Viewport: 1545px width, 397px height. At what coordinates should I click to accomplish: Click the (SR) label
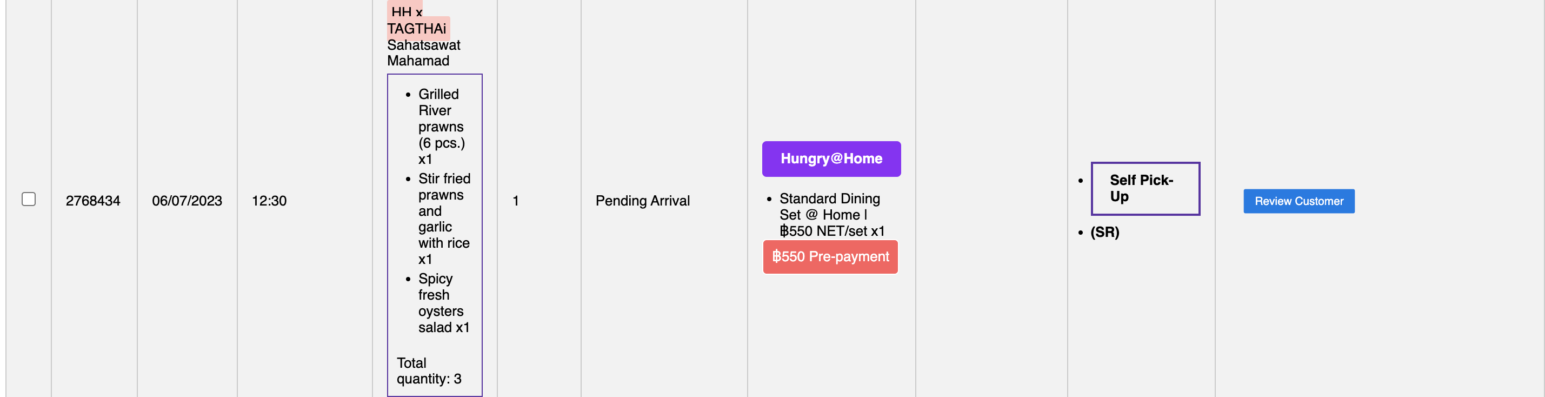(x=1104, y=232)
